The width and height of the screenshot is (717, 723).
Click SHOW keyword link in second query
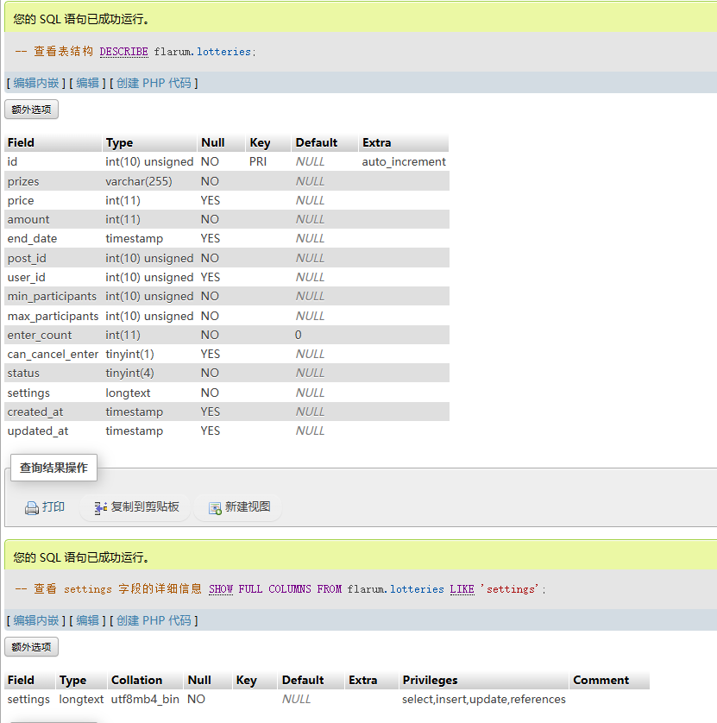pyautogui.click(x=221, y=589)
